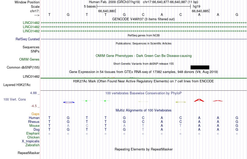Select the Human species row label
The height and width of the screenshot is (159, 247).
tap(34, 118)
